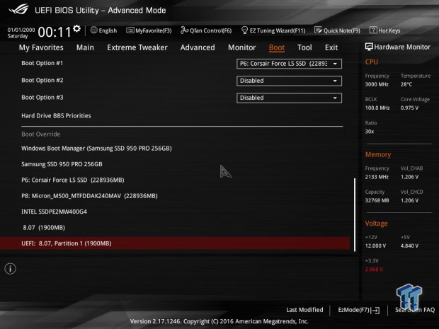Click the Boot Option #1 label
Image resolution: width=439 pixels, height=329 pixels.
pyautogui.click(x=42, y=63)
